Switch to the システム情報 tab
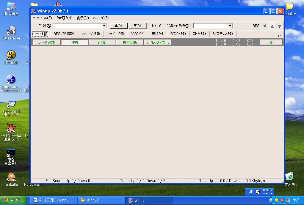This screenshot has height=205, width=304. (223, 34)
